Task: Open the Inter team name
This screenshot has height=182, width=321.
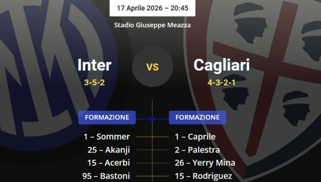Action: pyautogui.click(x=94, y=65)
